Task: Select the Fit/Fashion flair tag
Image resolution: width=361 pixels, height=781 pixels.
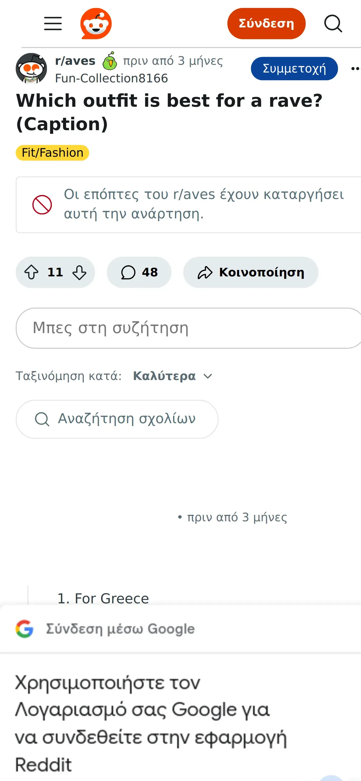Action: point(52,153)
